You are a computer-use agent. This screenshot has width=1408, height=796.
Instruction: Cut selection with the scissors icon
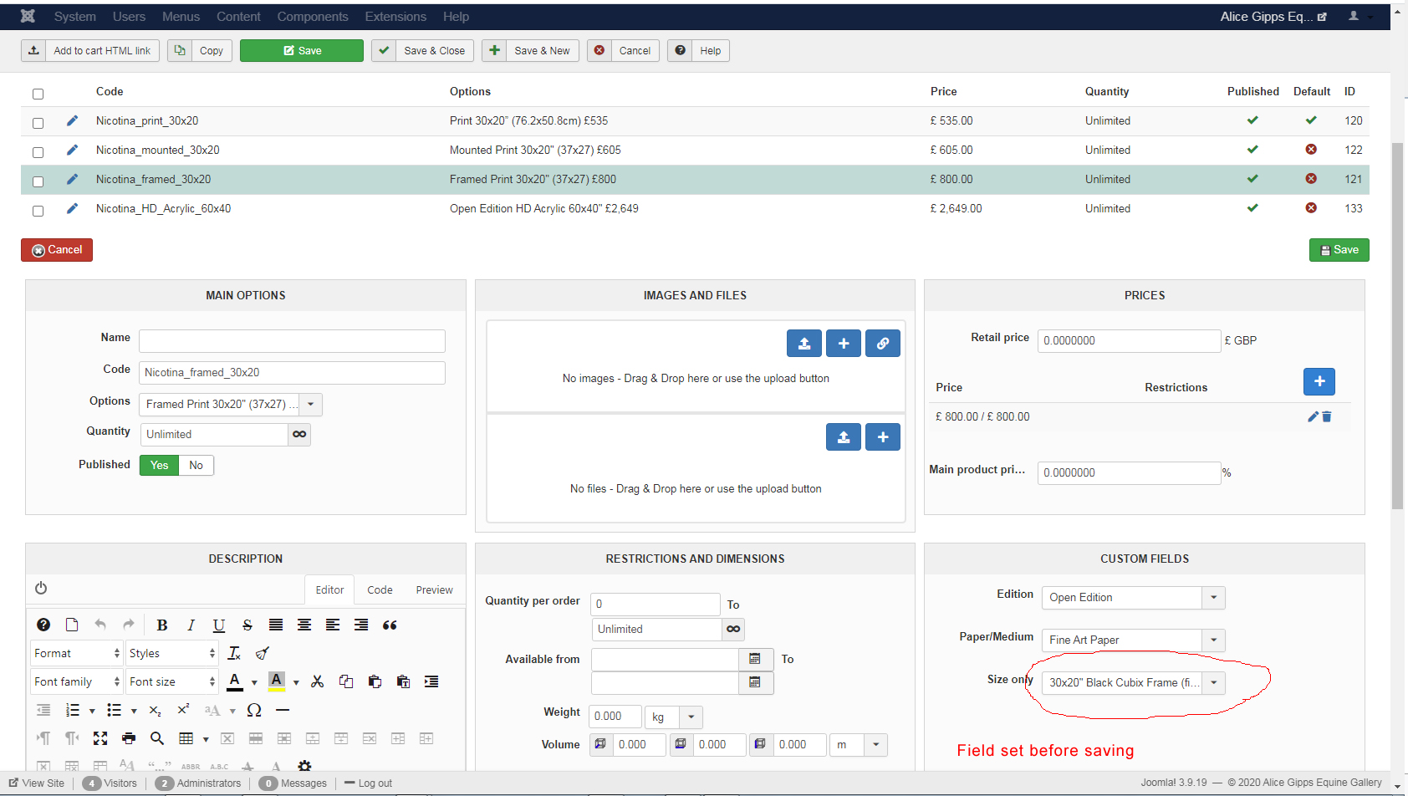317,681
